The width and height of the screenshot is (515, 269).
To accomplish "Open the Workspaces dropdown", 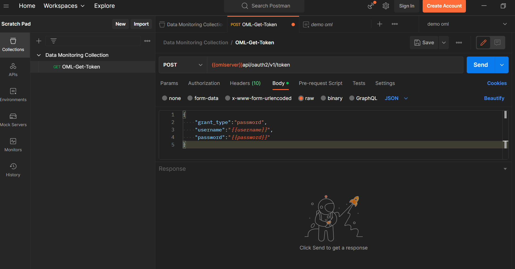I will pyautogui.click(x=64, y=6).
